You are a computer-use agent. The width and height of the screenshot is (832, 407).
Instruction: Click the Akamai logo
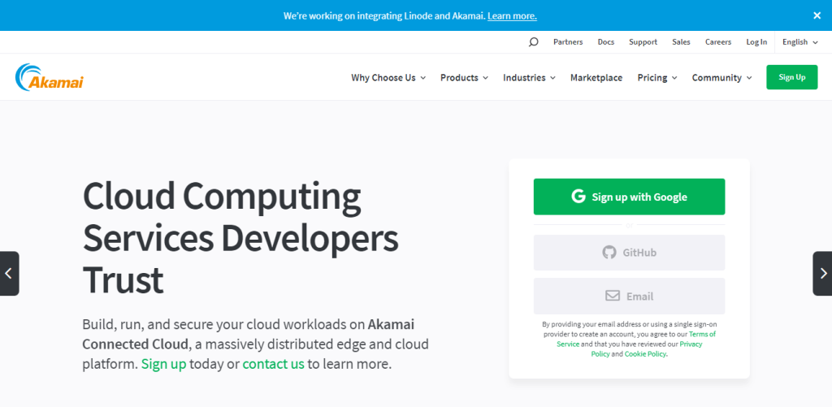(50, 77)
